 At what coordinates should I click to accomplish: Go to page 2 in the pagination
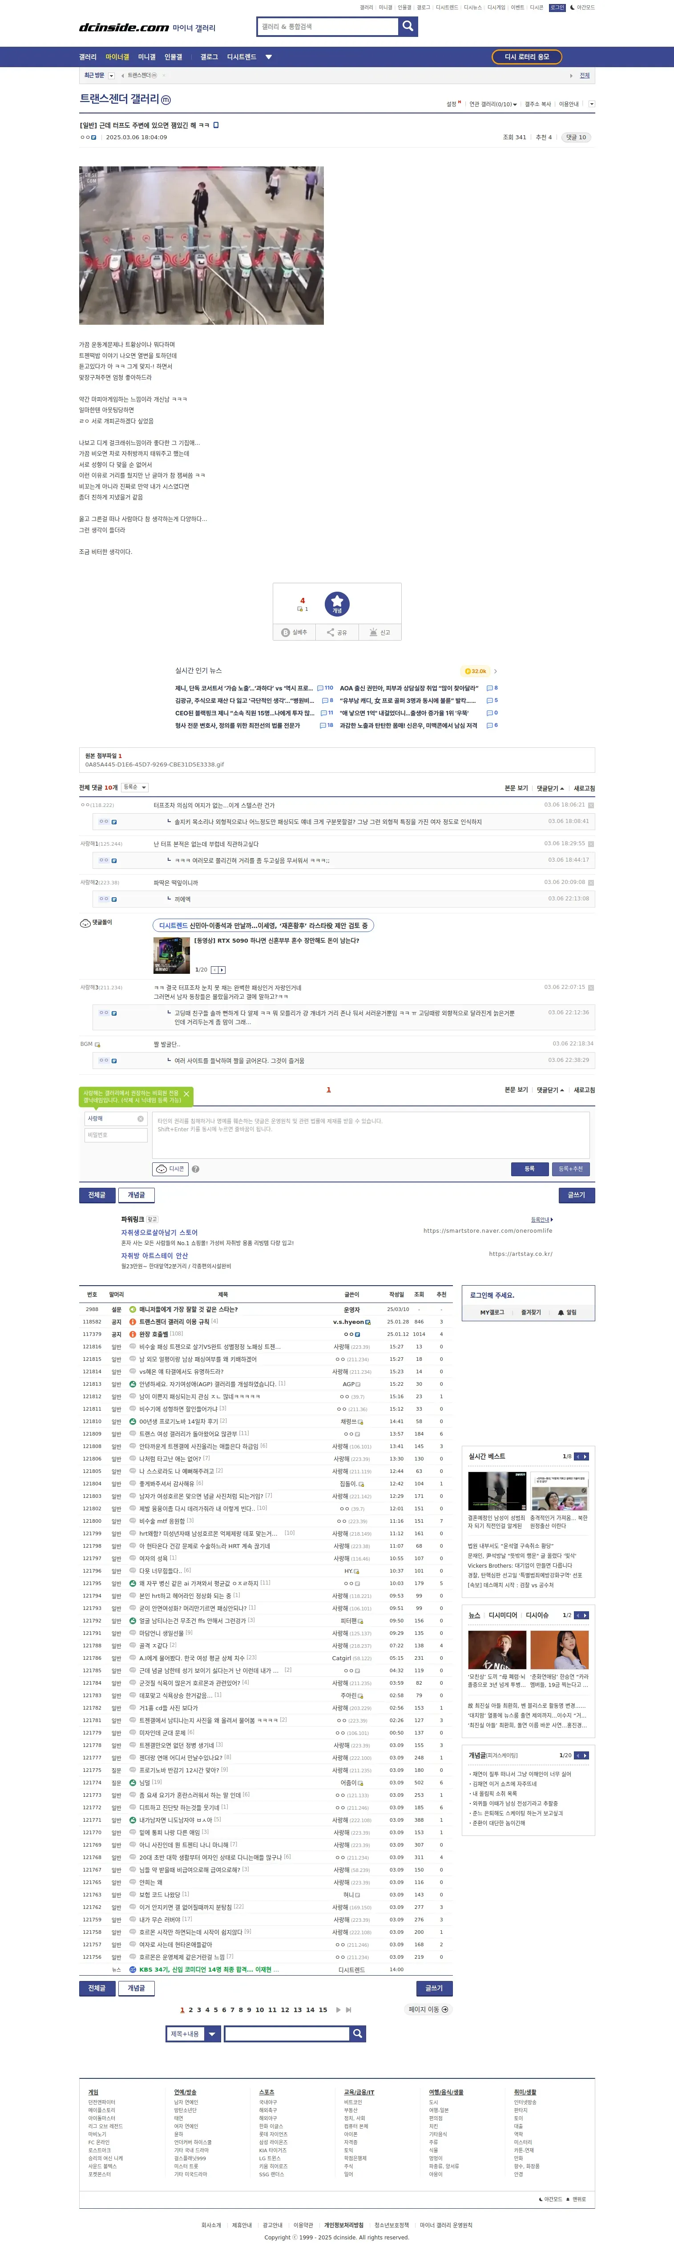[x=191, y=2009]
